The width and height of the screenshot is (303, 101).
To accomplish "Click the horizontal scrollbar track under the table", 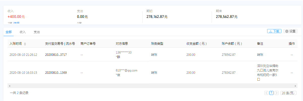I will point(151,86).
